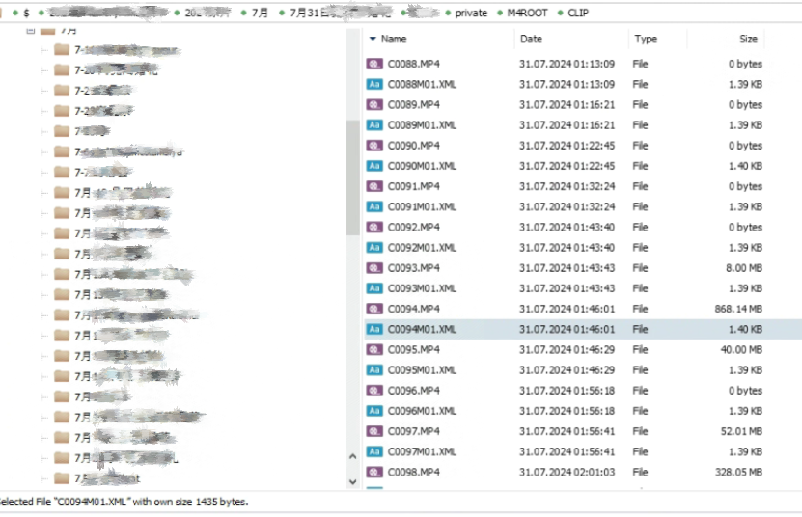Sort file list by Date column
Screen dimensions: 802x517
point(531,39)
